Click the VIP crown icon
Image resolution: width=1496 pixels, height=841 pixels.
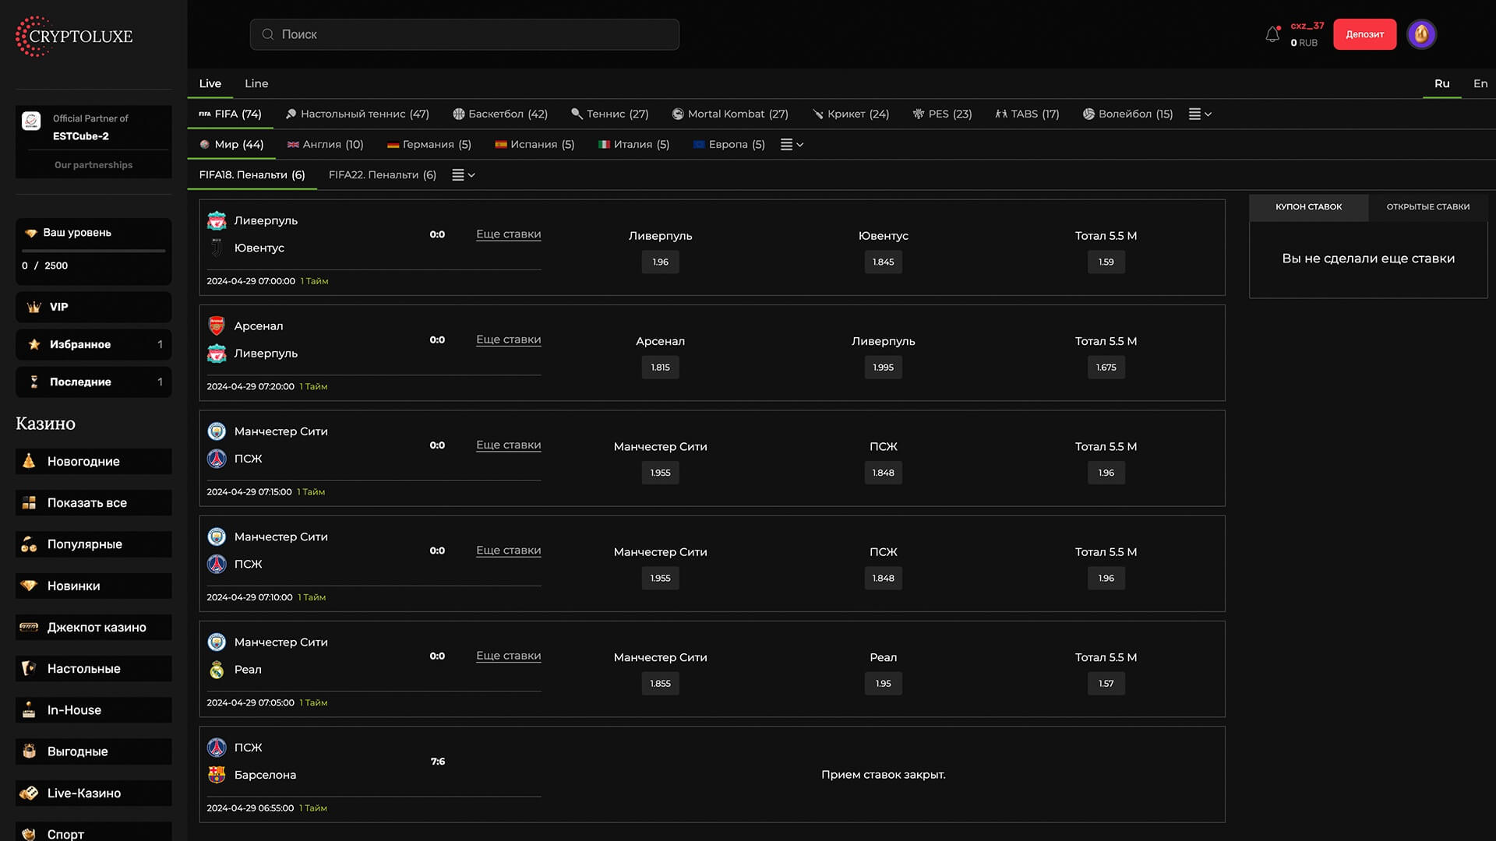click(x=34, y=307)
